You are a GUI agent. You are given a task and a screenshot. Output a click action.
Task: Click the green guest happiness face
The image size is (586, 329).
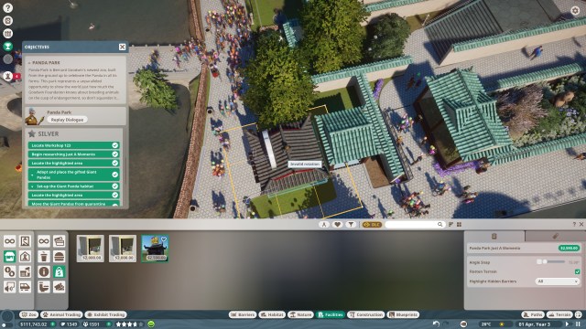151,324
